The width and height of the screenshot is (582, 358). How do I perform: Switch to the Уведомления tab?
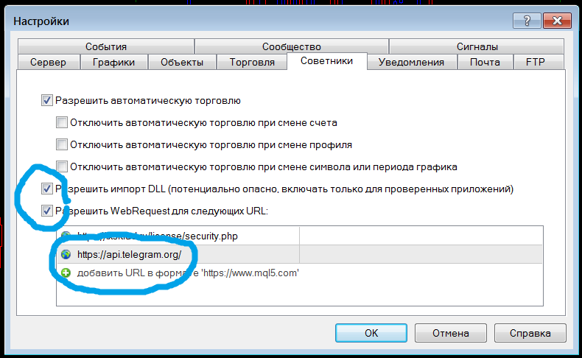tap(411, 62)
